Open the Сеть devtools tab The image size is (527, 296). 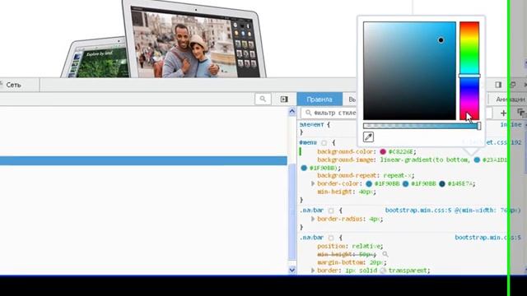(x=13, y=85)
